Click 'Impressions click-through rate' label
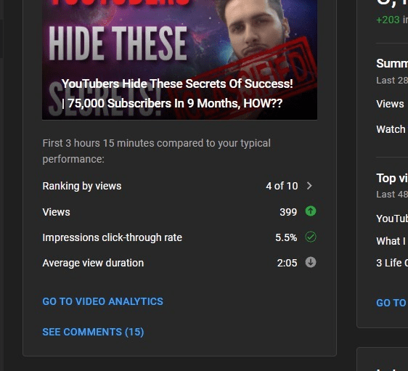 (x=112, y=237)
